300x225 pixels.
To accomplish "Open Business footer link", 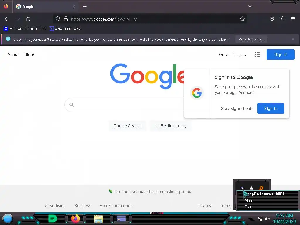I will click(83, 206).
